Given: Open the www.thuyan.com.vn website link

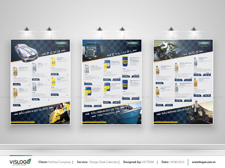Looking at the screenshot, I should point(203,162).
